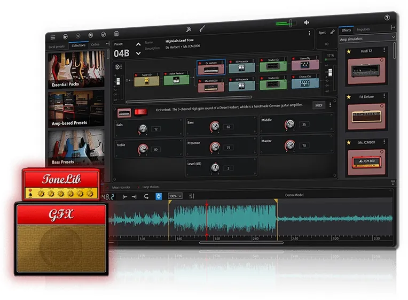Select next preset with down chevron
The height and width of the screenshot is (300, 408).
point(138,53)
